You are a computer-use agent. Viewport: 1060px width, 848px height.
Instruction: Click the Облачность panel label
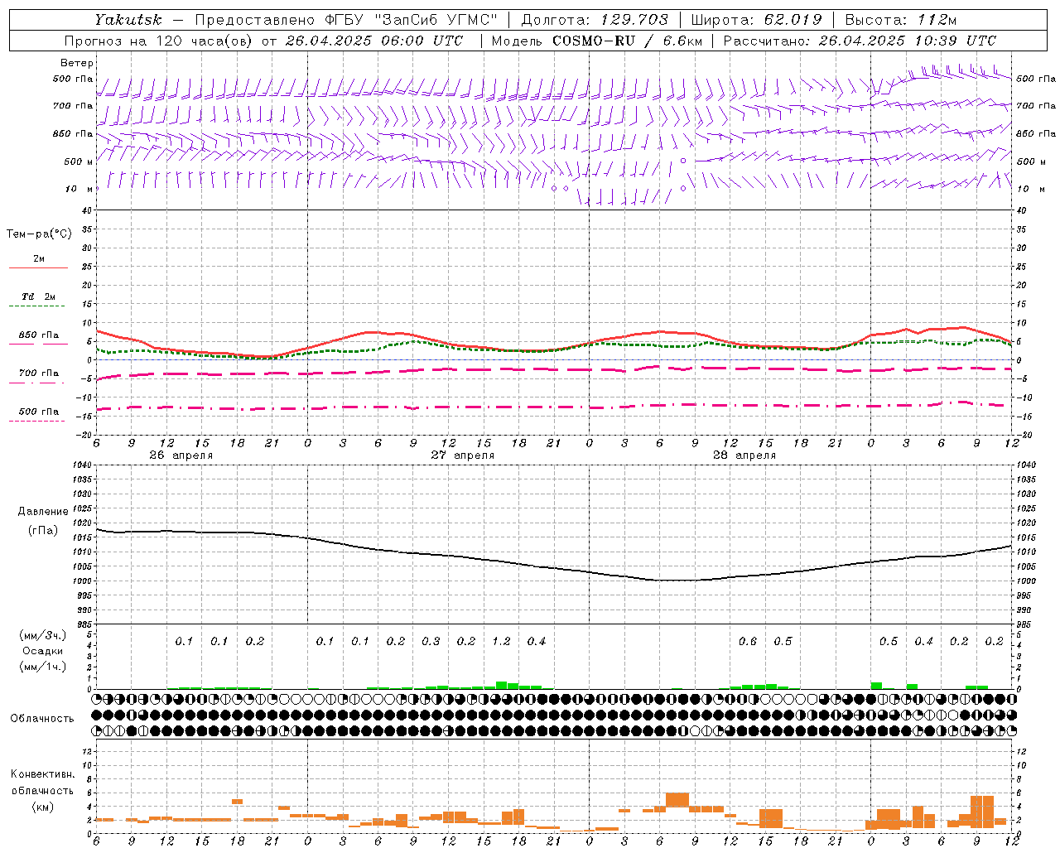click(x=42, y=719)
